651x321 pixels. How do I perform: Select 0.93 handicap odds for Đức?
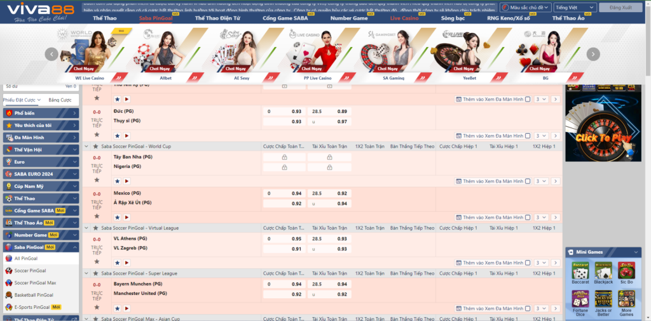284,112
